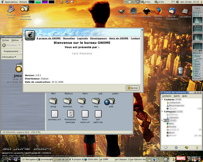Switch to Grille télé taskbar entry
The width and height of the screenshot is (203, 162).
pos(92,160)
